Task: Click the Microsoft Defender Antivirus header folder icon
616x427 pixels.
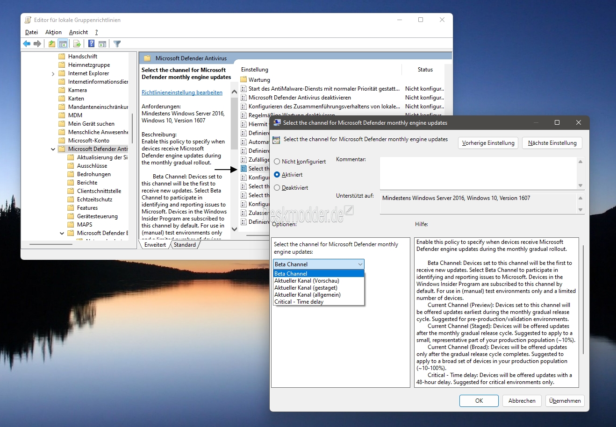Action: [x=147, y=58]
